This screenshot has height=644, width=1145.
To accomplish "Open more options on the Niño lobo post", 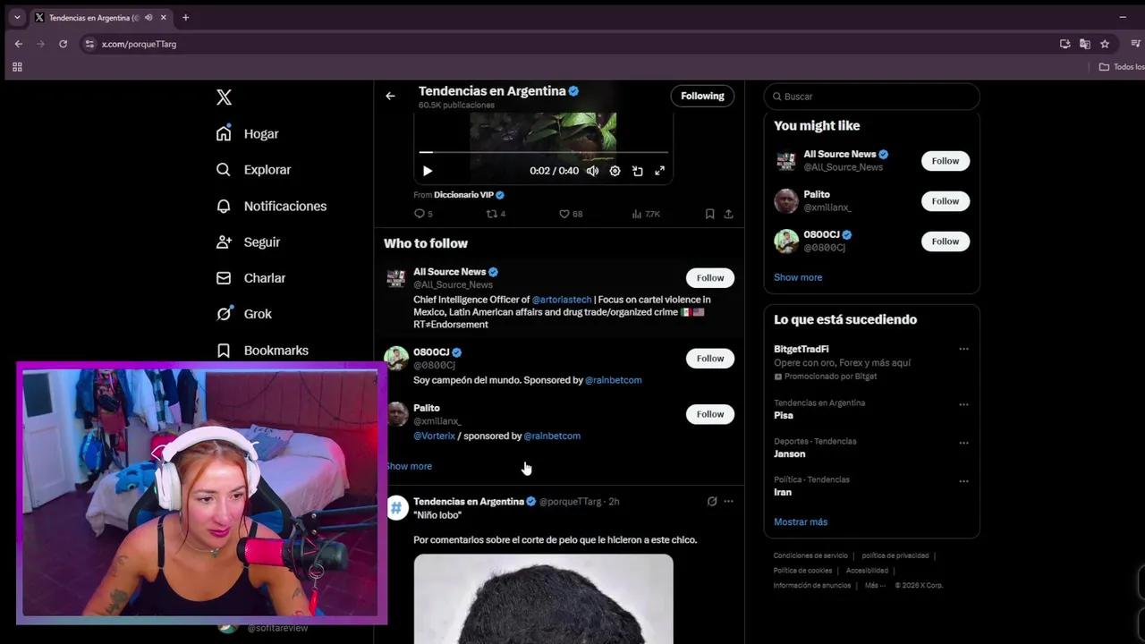I will coord(728,502).
